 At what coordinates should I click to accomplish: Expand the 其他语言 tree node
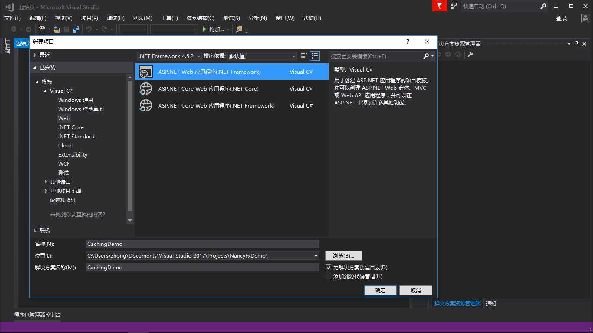(46, 182)
